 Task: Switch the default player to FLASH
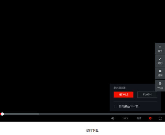147,94
